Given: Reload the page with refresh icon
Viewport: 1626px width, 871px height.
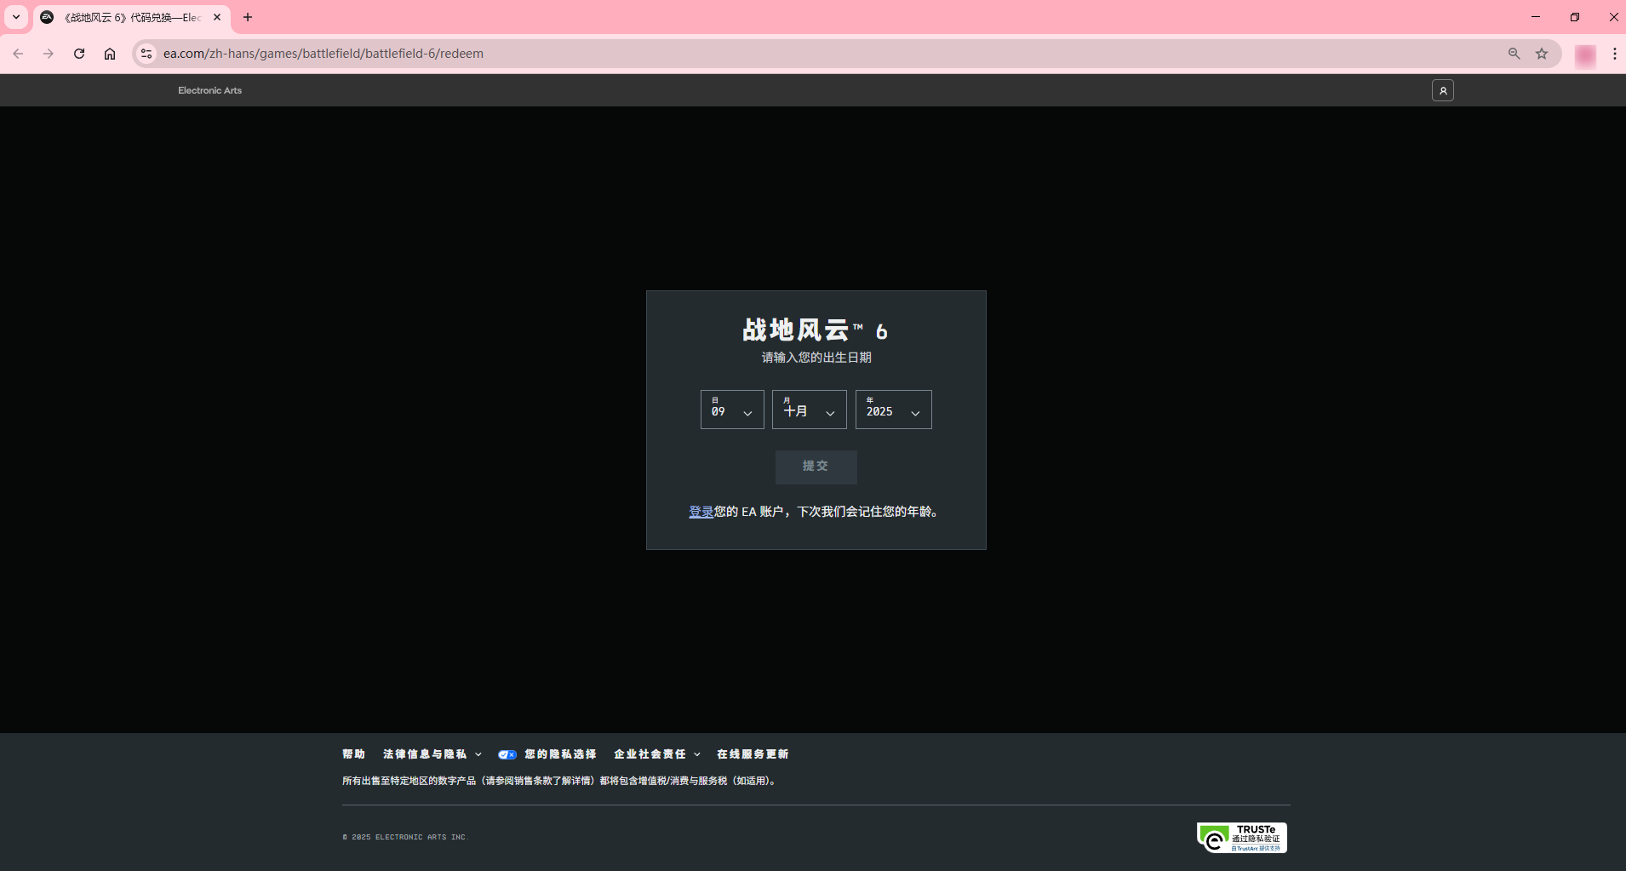Looking at the screenshot, I should tap(79, 54).
